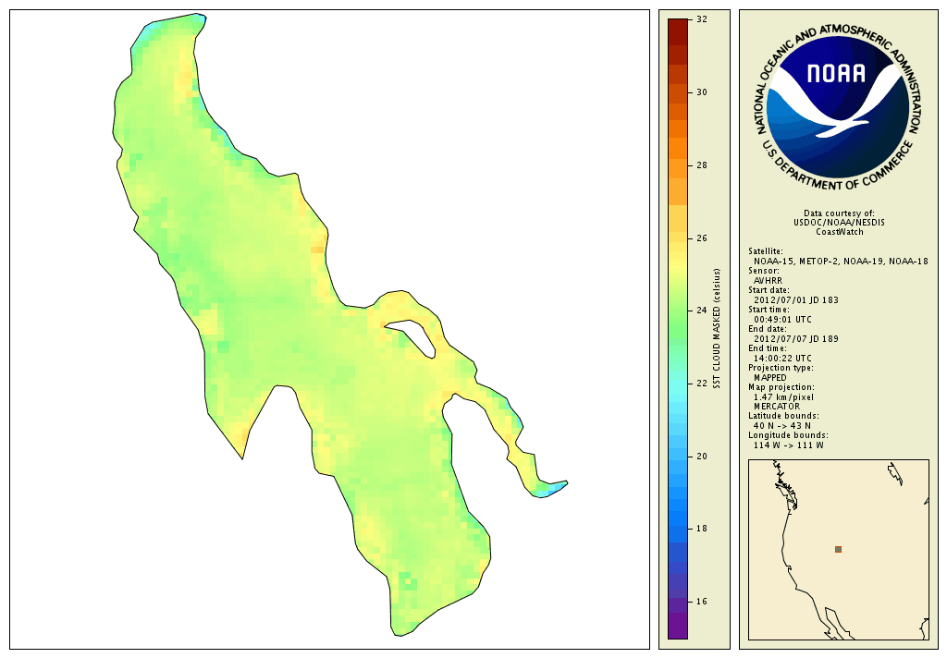Click the scale tick label 18
947x658 pixels.
701,529
